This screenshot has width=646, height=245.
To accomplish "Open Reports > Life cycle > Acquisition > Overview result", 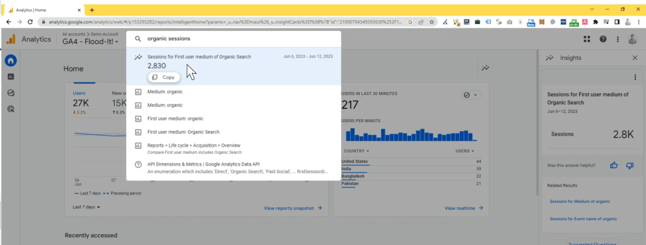I will (x=233, y=149).
